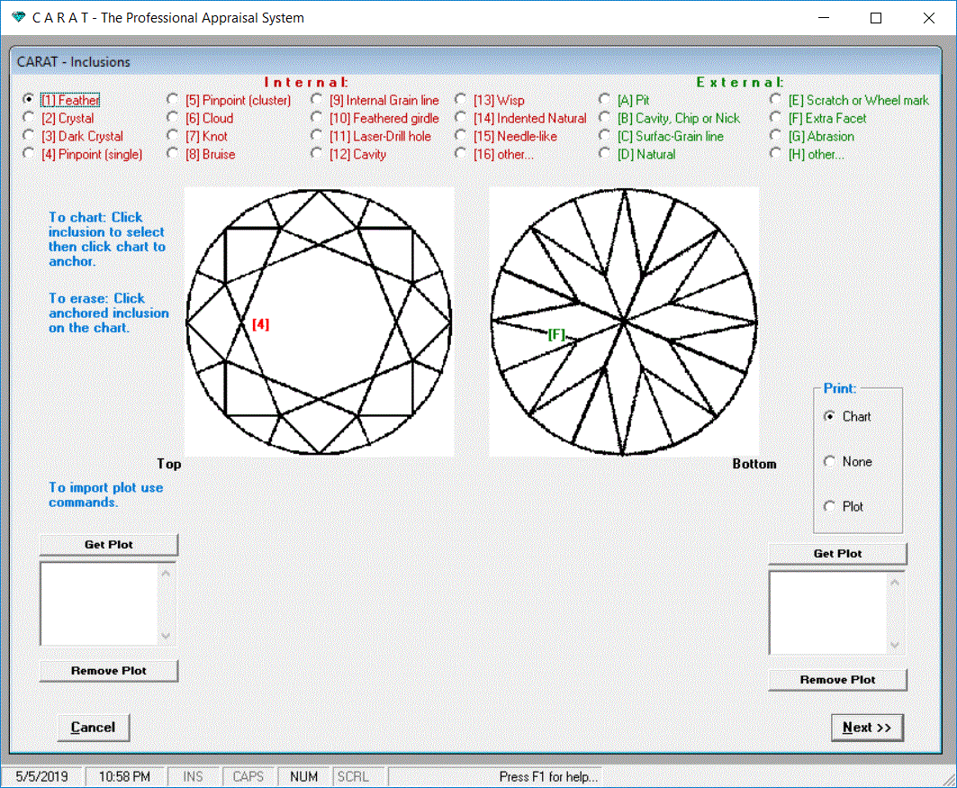
Task: Click the CARAT diamond icon in title bar
Action: pos(18,18)
